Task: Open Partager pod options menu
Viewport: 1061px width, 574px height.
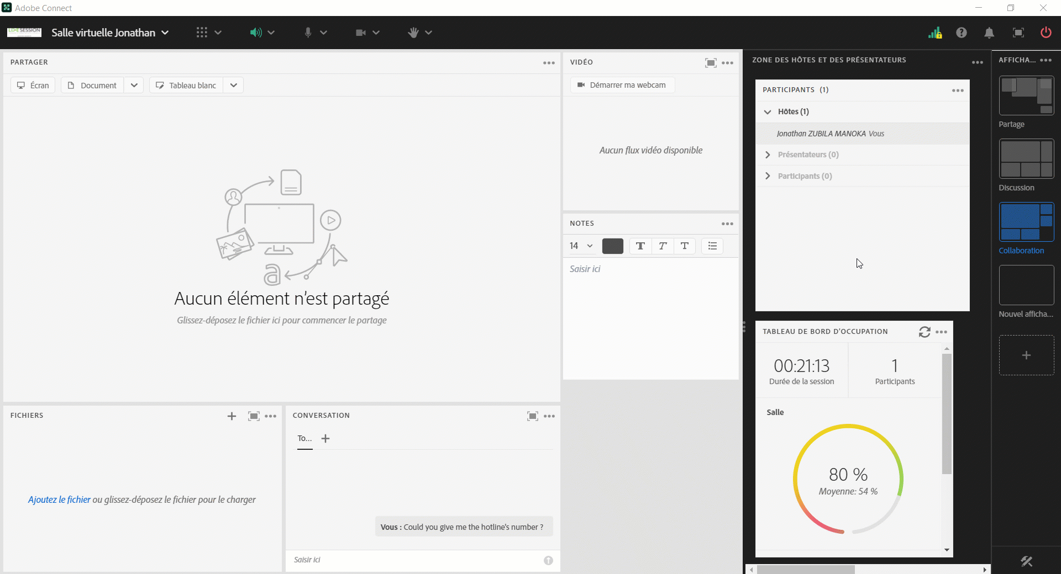Action: click(x=549, y=63)
